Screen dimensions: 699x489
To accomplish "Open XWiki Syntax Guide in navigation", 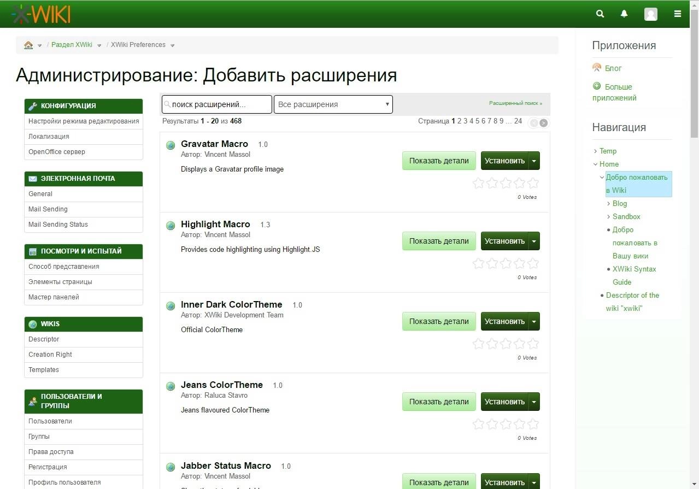I will (x=634, y=275).
